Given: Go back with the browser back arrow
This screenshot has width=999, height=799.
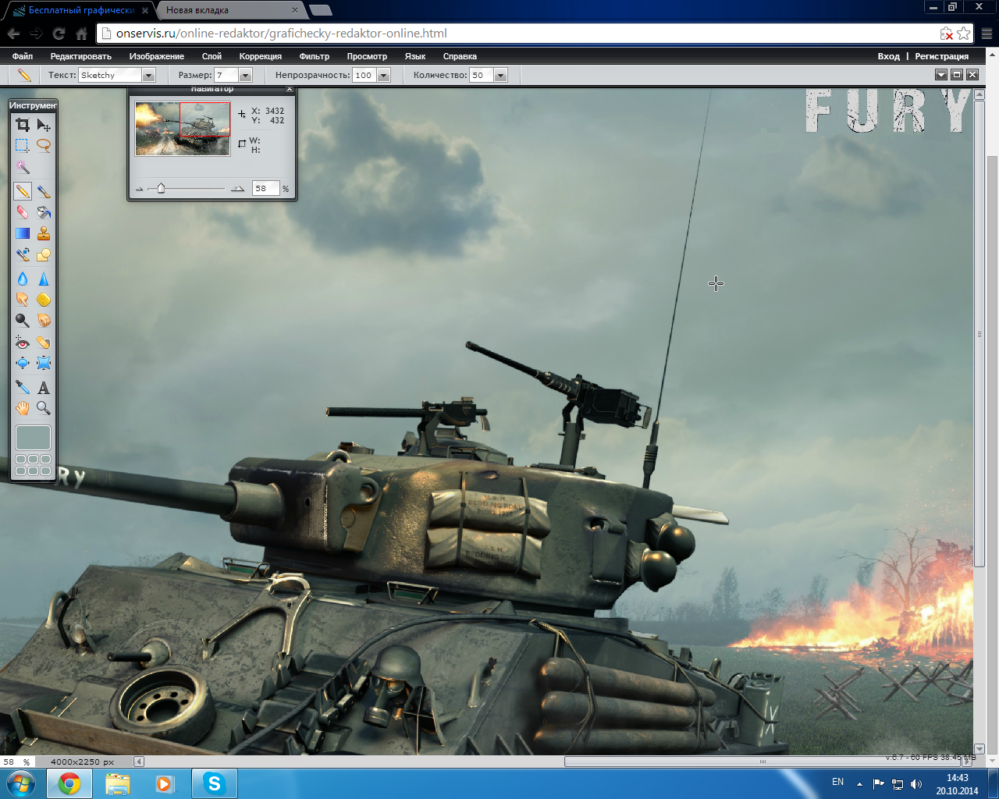Looking at the screenshot, I should coord(13,34).
